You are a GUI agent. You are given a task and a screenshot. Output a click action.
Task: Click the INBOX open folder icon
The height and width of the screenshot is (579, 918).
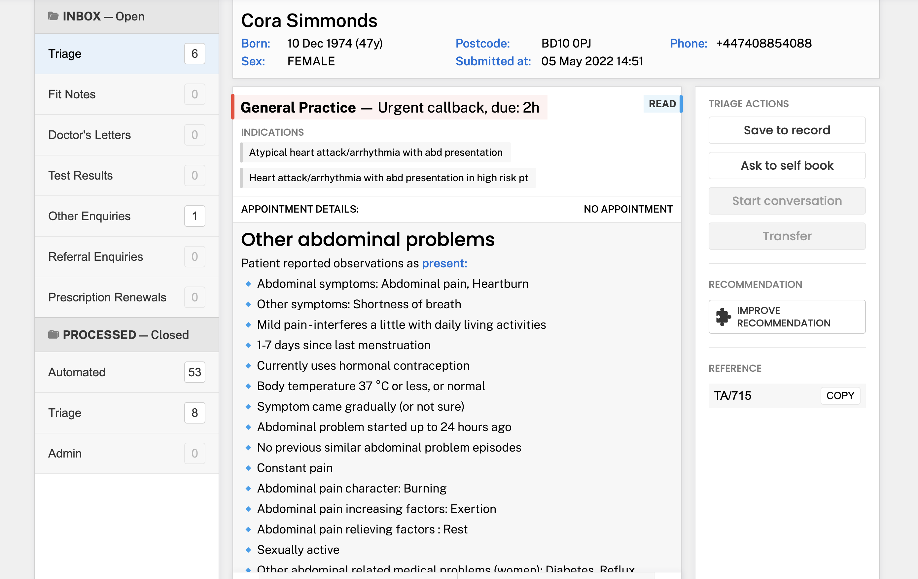pyautogui.click(x=53, y=16)
